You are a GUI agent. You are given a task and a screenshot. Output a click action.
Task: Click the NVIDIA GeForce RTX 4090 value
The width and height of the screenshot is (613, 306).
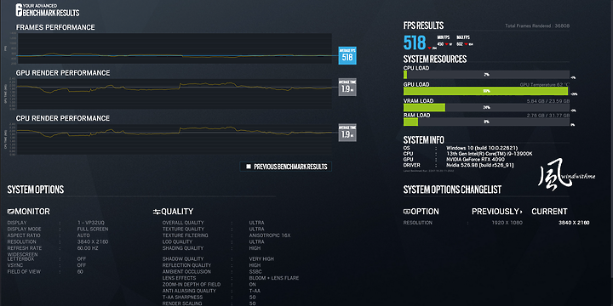coord(475,159)
